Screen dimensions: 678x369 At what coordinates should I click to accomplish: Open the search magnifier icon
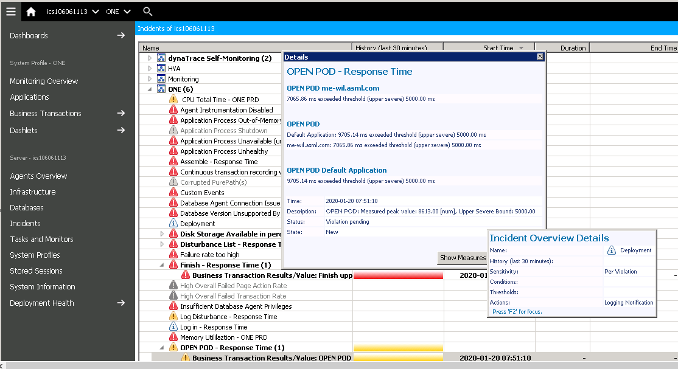pos(147,11)
